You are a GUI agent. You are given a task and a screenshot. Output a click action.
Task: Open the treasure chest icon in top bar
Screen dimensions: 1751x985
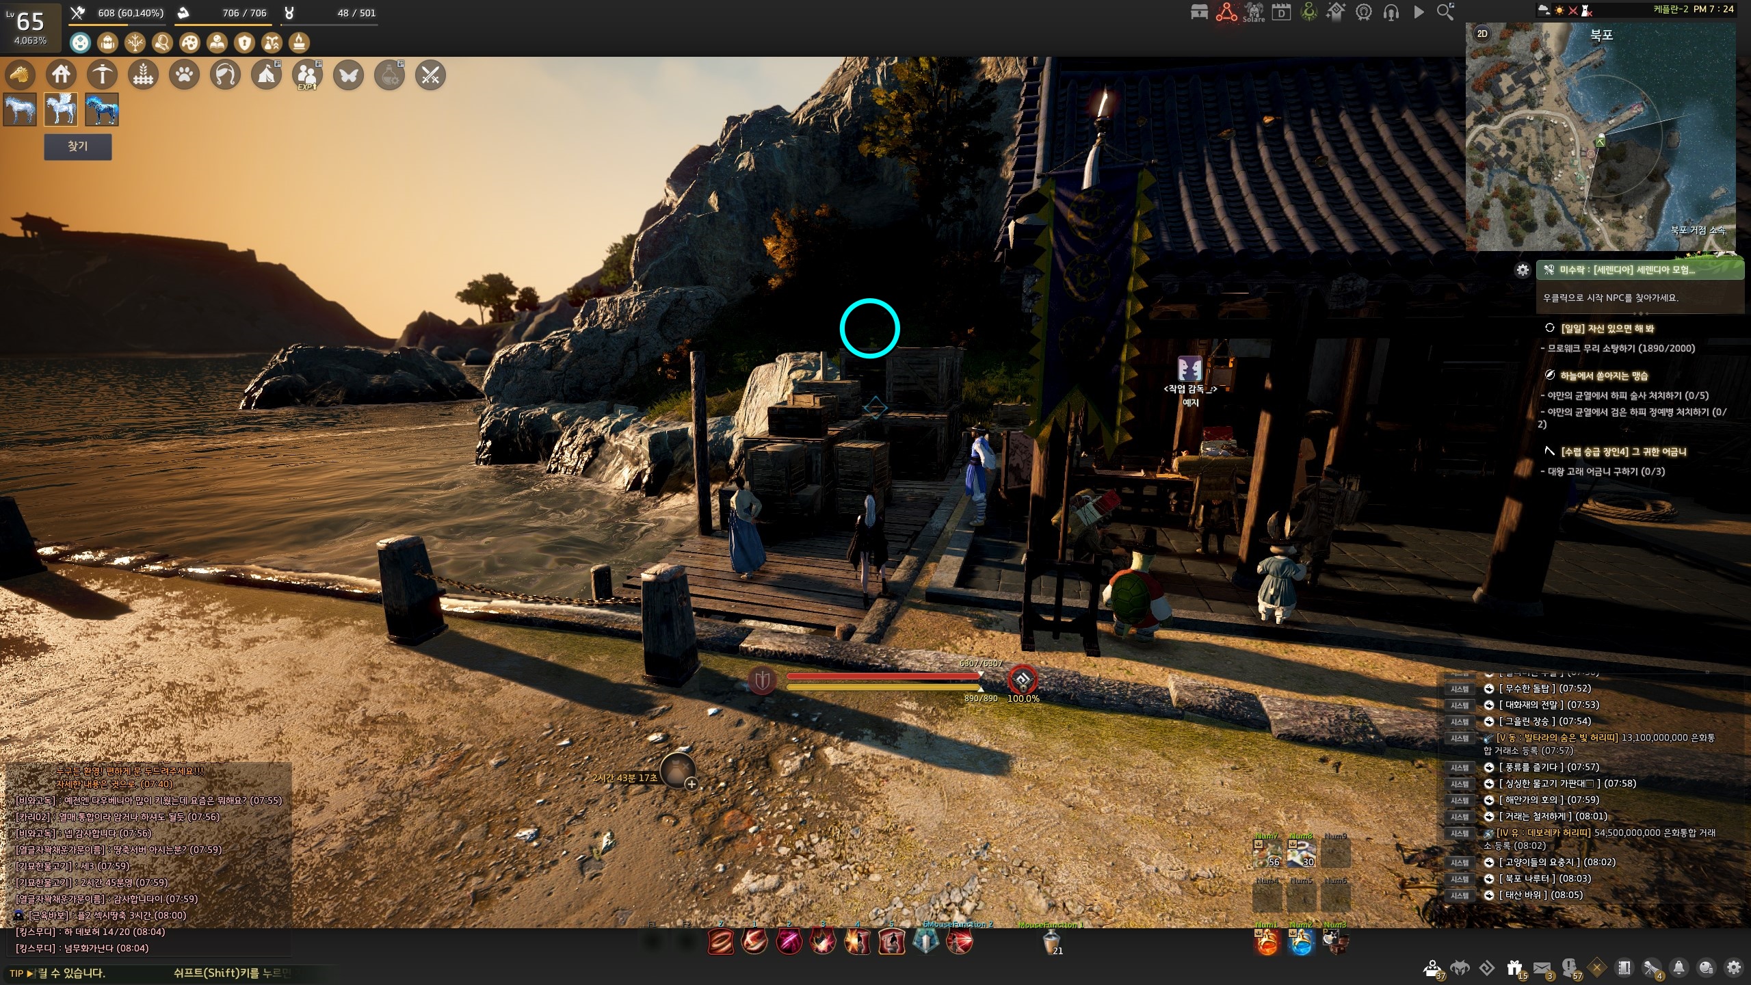[x=1199, y=12]
